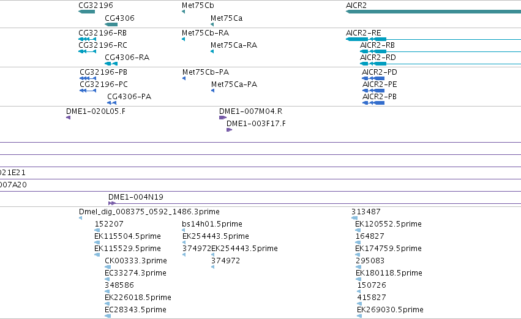This screenshot has height=319, width=521.
Task: Click the CG32196-PB protein label
Action: click(x=103, y=72)
